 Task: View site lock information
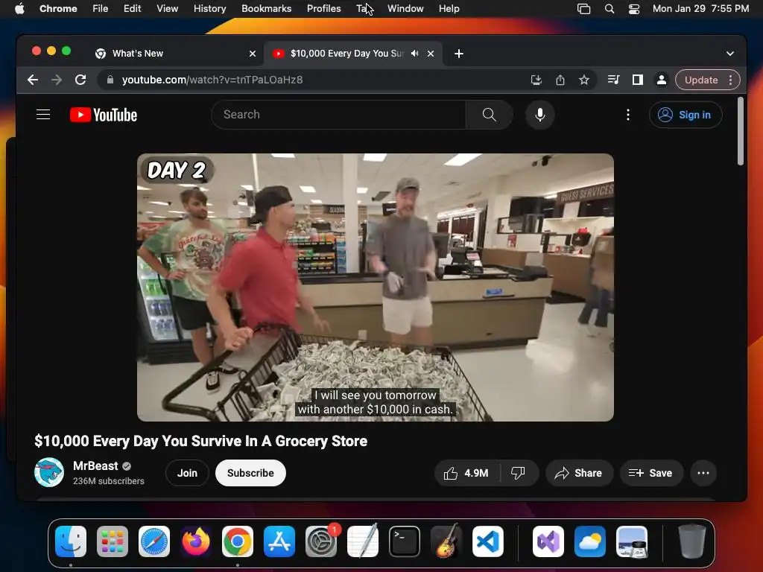110,80
